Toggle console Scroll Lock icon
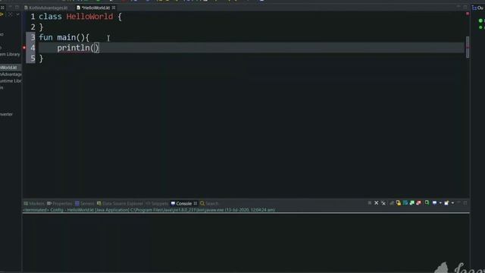 (399, 203)
